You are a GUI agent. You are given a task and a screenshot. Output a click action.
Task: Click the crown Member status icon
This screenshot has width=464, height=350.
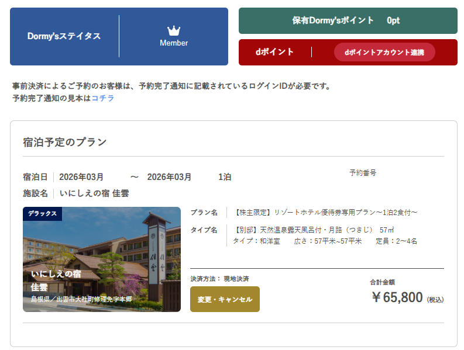point(174,30)
